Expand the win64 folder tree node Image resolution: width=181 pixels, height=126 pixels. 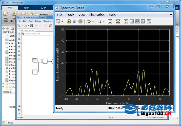coord(3,83)
